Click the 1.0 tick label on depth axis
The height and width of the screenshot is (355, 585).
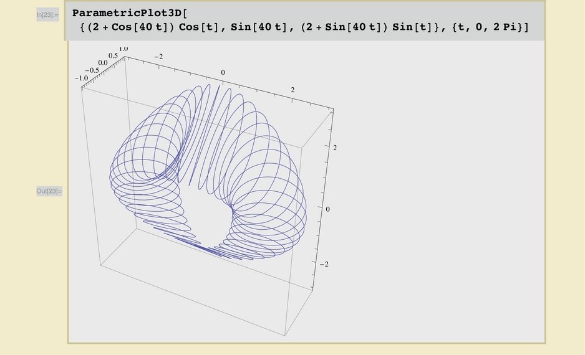click(123, 49)
